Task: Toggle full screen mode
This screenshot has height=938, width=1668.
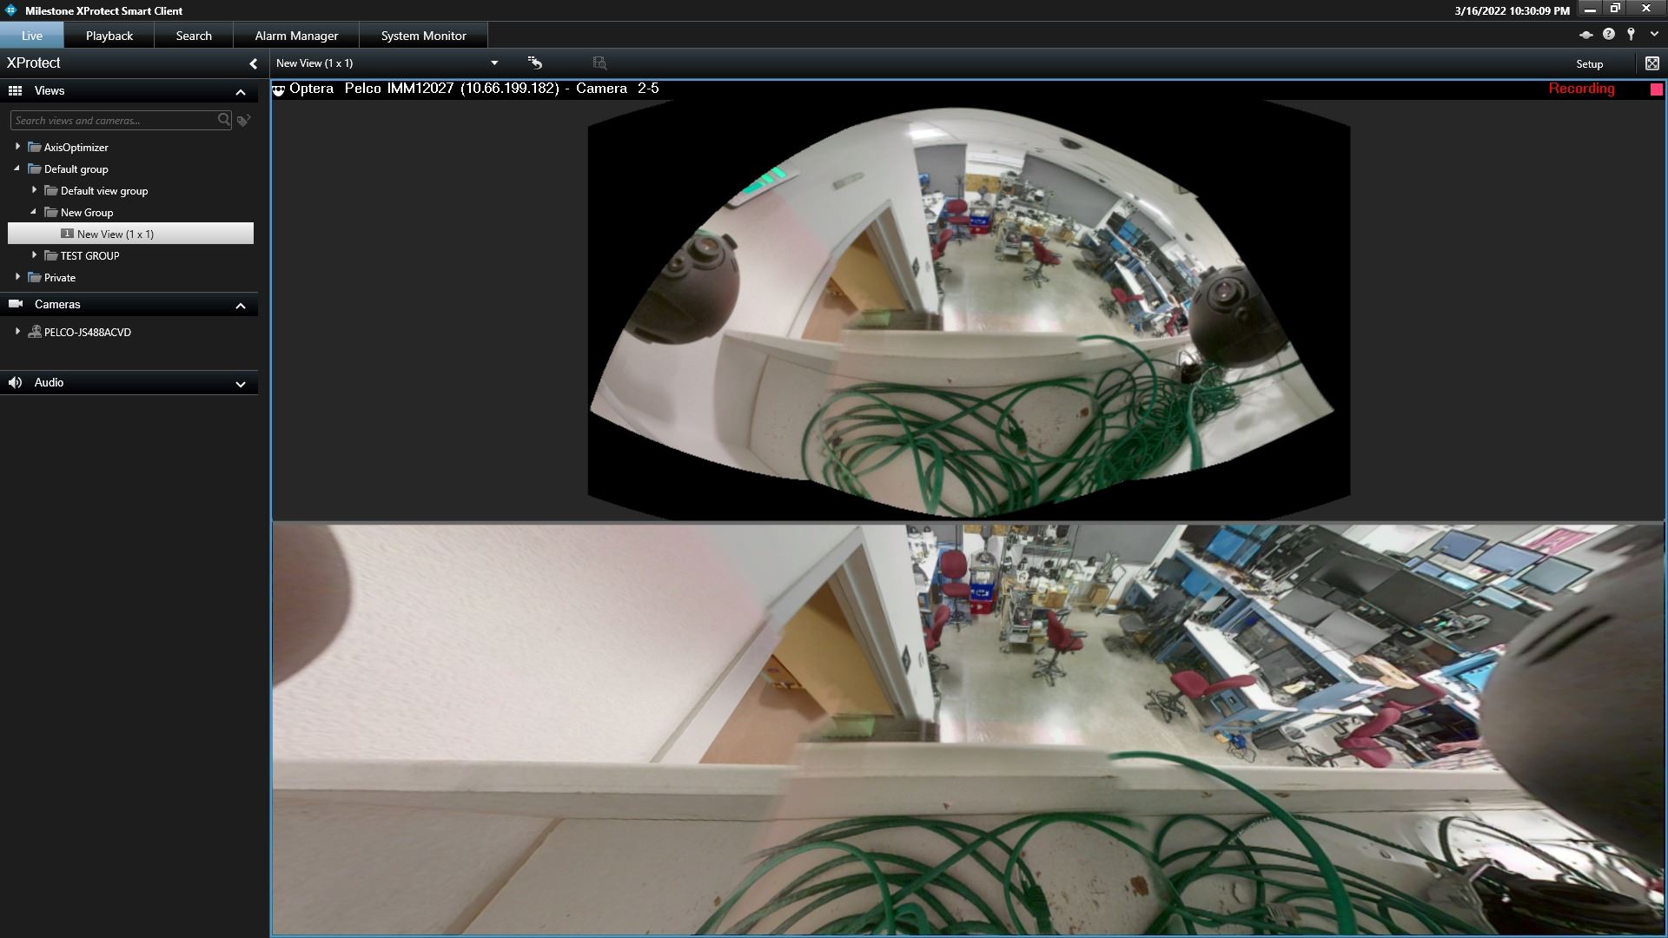Action: click(1651, 63)
